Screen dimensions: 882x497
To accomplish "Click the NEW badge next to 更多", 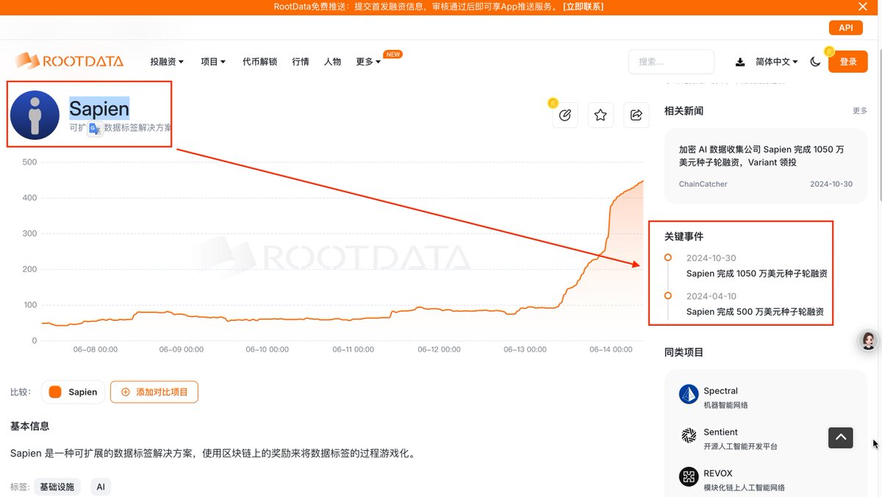I will pos(393,54).
